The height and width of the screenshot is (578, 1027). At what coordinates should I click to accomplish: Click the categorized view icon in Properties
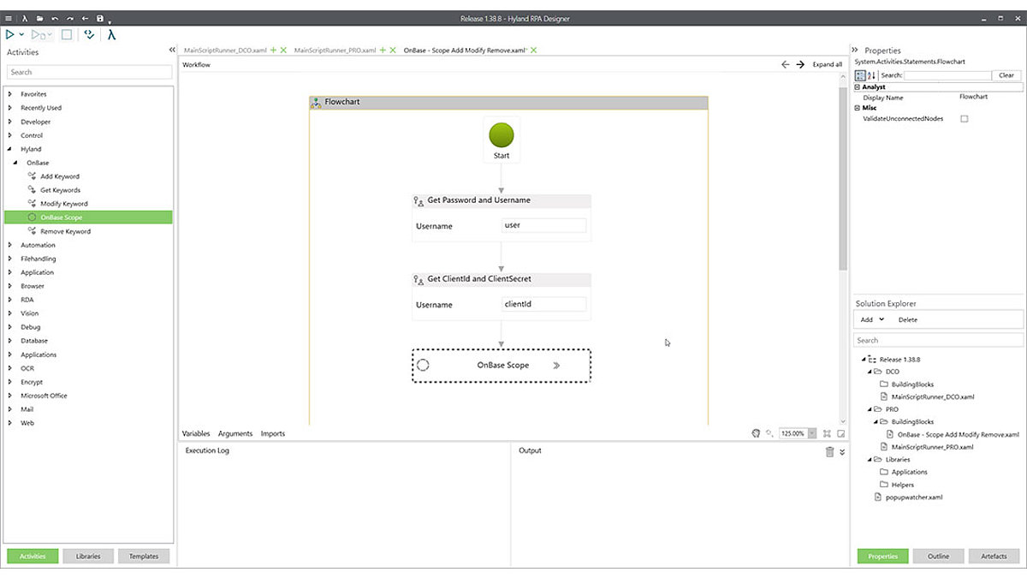pyautogui.click(x=860, y=75)
